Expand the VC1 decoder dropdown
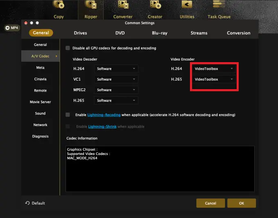Screen dimensions: 278x218 coord(116,79)
